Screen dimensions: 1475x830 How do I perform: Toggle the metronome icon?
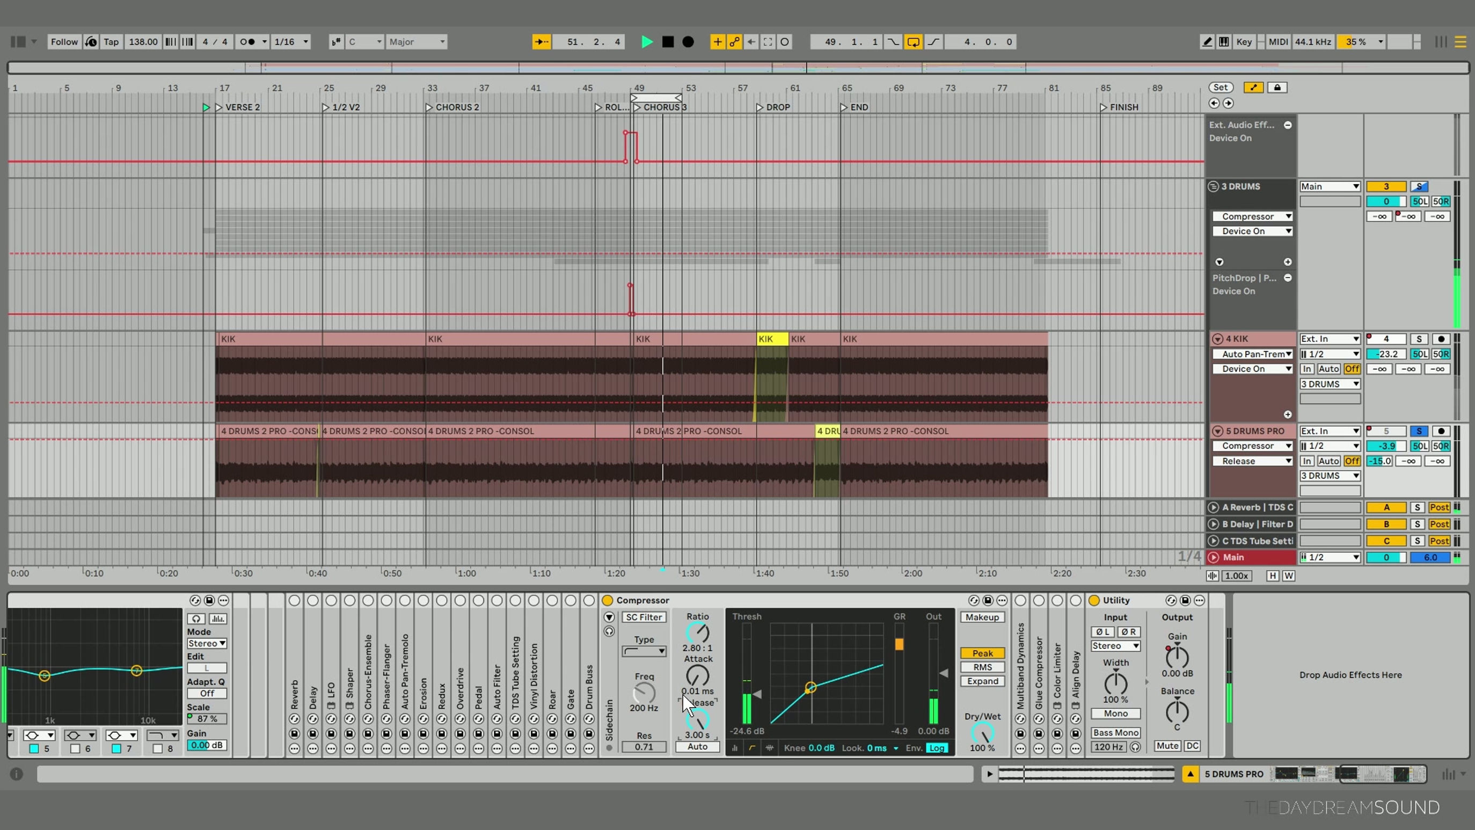click(x=91, y=41)
